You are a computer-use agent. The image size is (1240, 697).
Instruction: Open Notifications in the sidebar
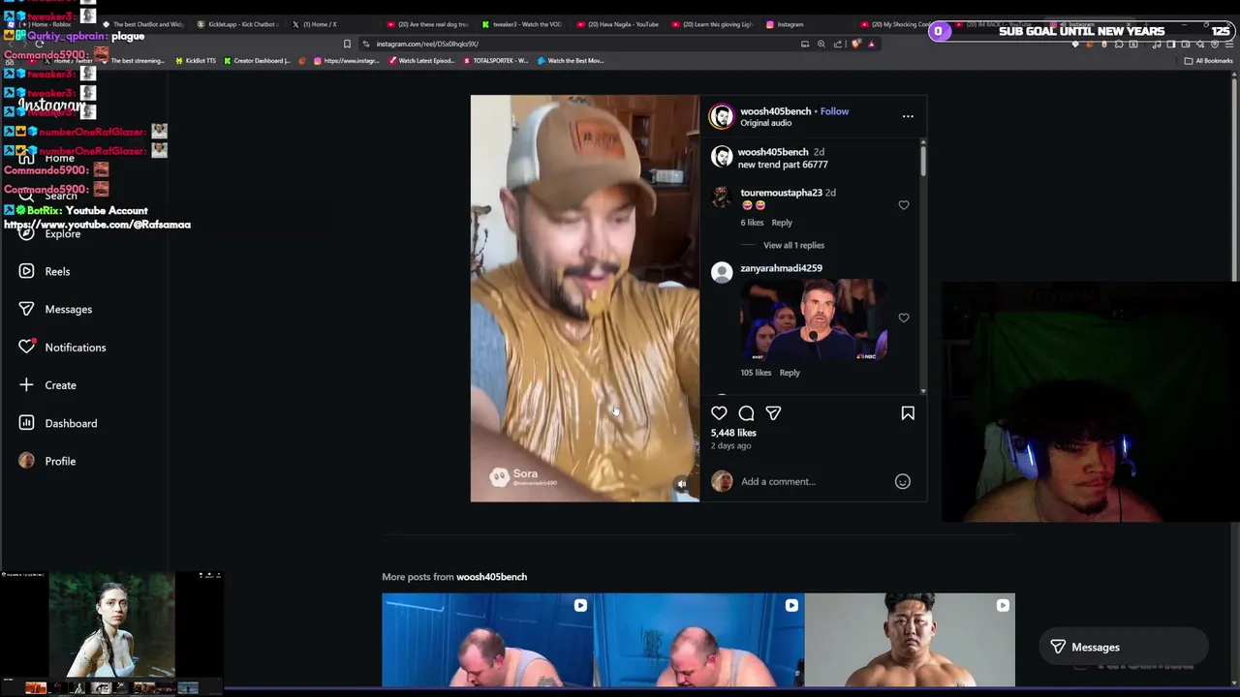(76, 348)
